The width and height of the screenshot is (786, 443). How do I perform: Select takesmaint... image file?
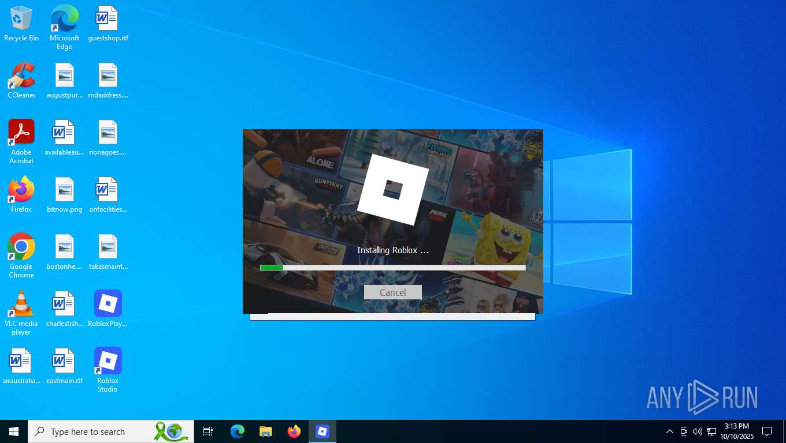click(x=108, y=252)
